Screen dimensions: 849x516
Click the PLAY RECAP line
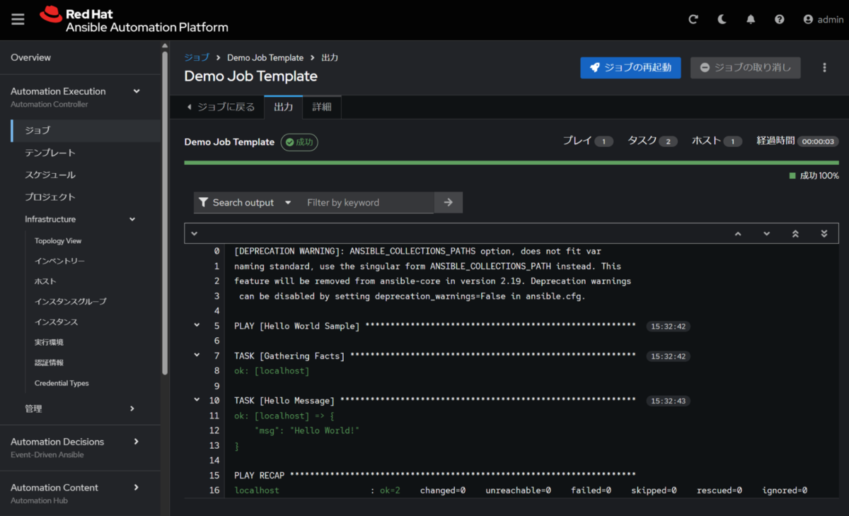[x=434, y=475]
